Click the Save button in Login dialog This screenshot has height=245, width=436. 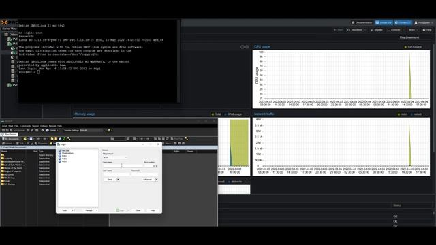pyautogui.click(x=110, y=180)
